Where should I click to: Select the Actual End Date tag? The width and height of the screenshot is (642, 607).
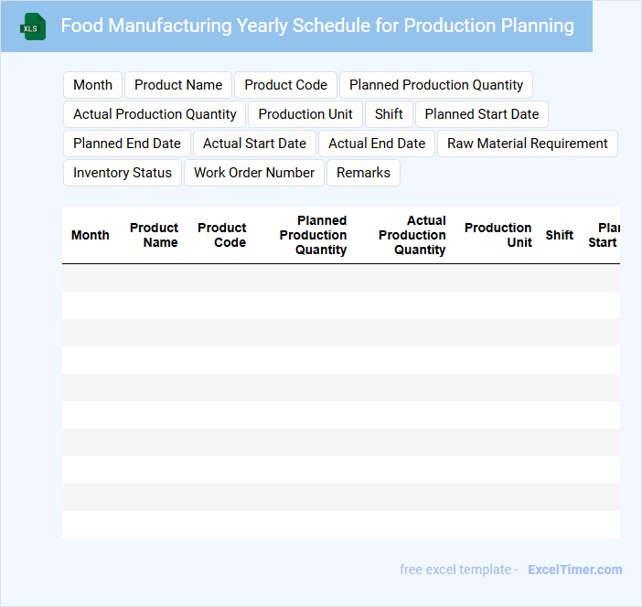coord(377,144)
